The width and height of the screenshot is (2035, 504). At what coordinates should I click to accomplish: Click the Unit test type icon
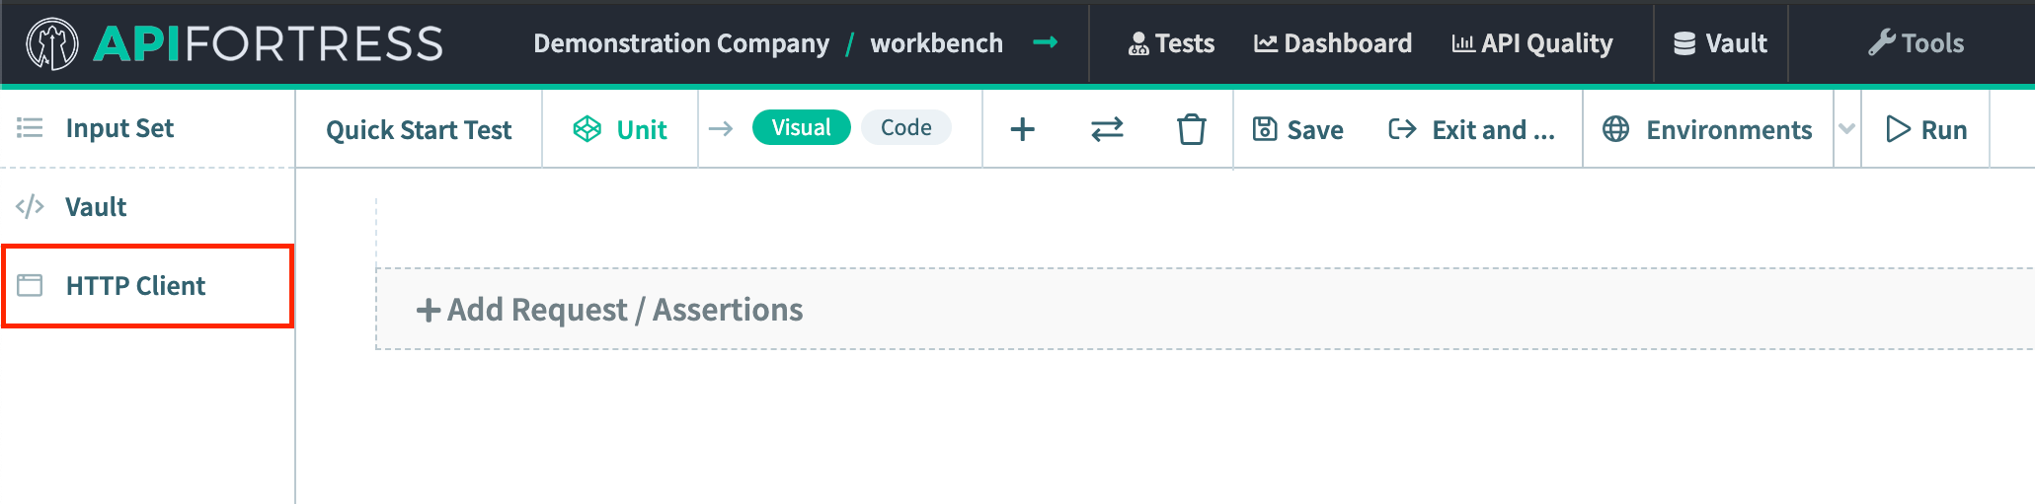click(587, 129)
